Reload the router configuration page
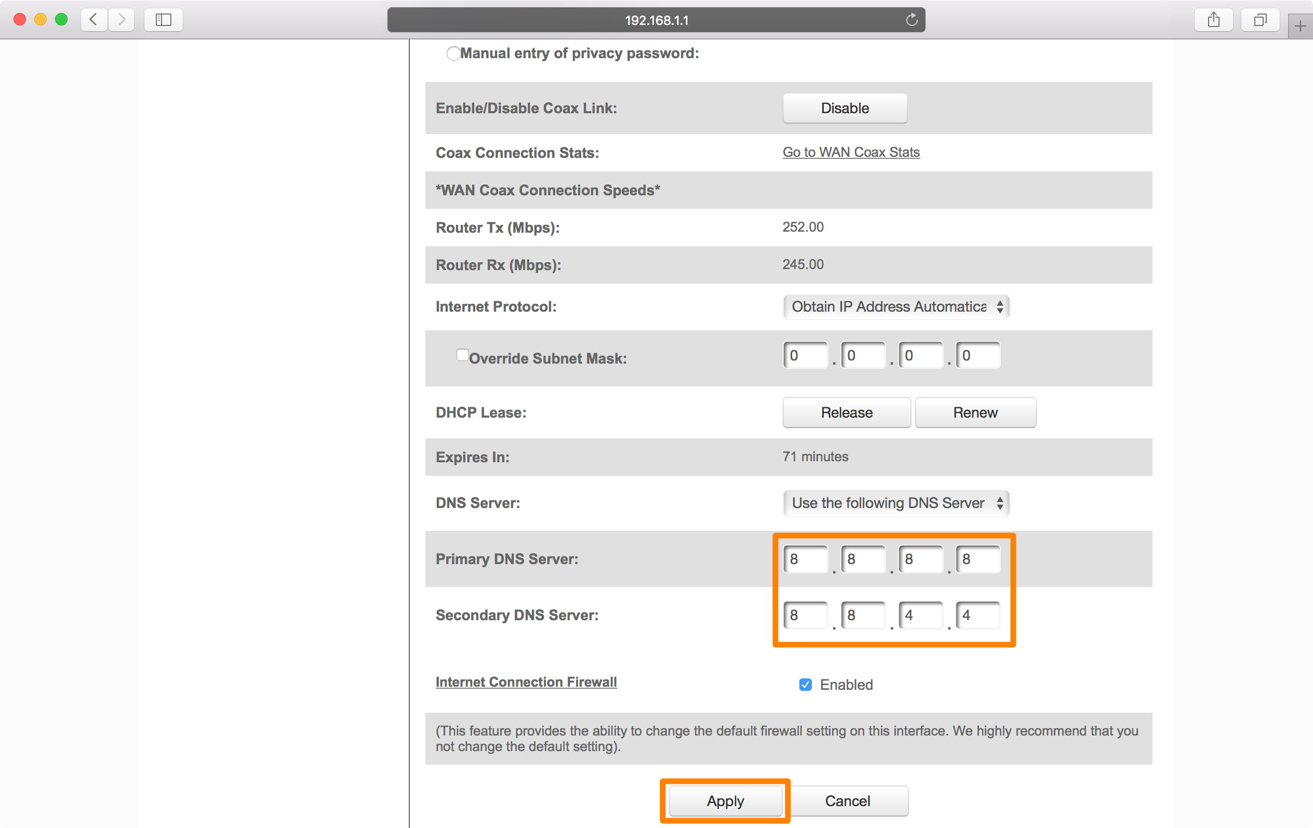The image size is (1313, 828). tap(911, 20)
